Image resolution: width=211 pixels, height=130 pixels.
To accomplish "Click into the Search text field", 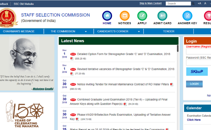I will [178, 4].
